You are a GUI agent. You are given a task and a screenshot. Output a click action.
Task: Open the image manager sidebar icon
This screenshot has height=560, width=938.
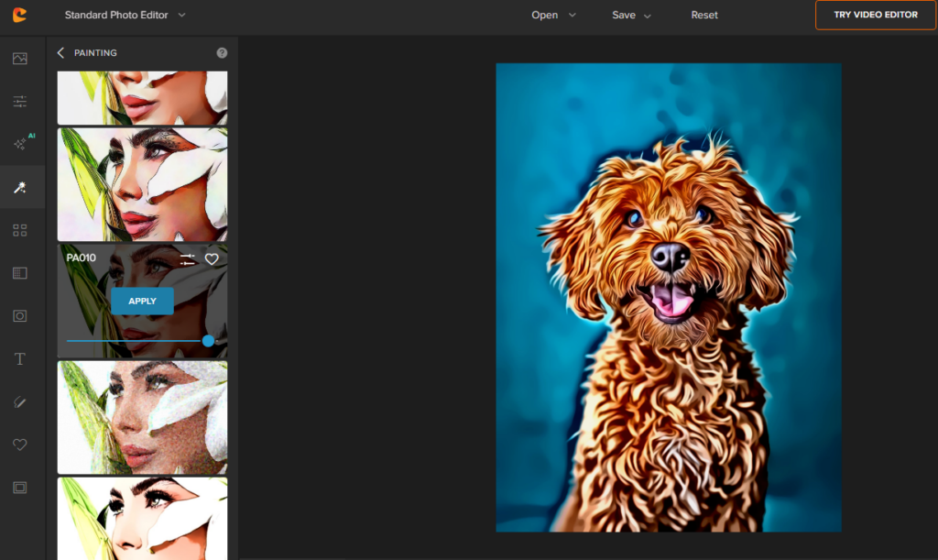tap(20, 59)
